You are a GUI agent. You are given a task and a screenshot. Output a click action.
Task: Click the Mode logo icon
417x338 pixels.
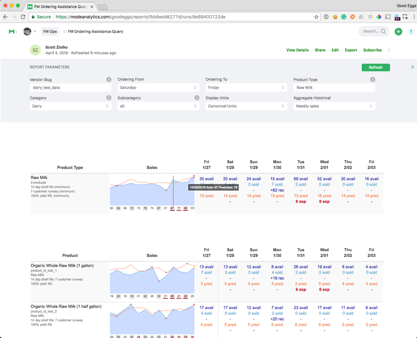tap(11, 31)
